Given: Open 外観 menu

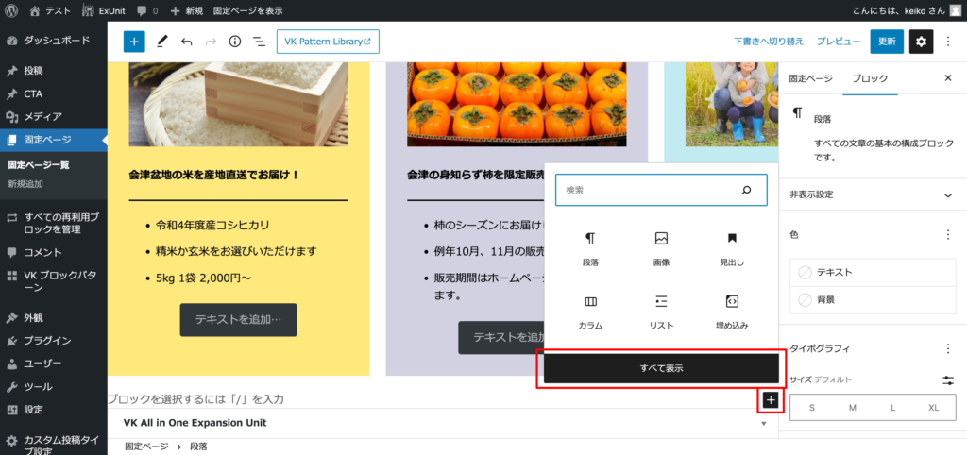Looking at the screenshot, I should [54, 318].
